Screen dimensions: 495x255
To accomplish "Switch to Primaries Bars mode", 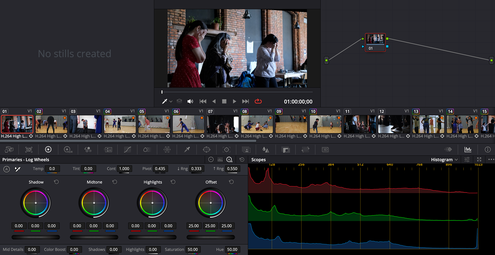I will click(x=220, y=160).
